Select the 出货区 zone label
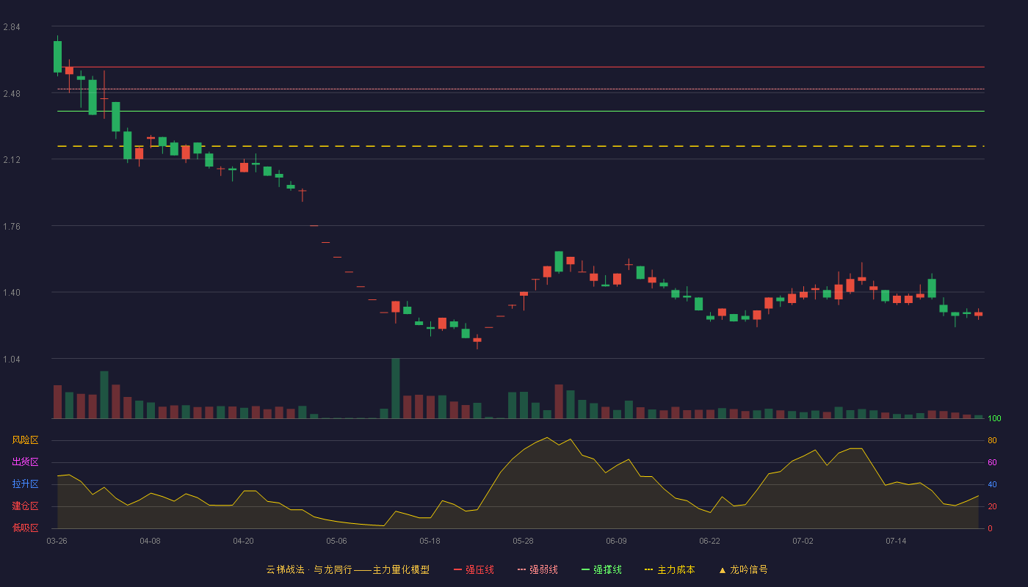Screen dimensions: 1028x587 pyautogui.click(x=25, y=462)
